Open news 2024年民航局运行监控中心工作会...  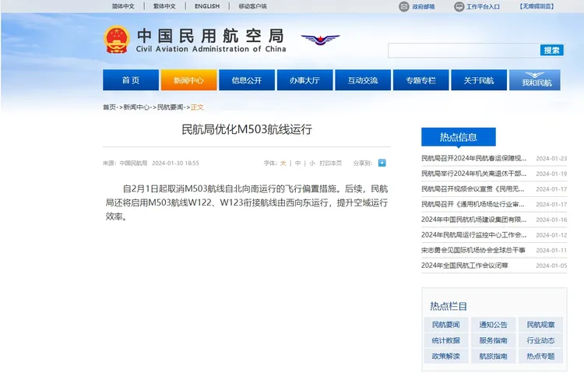point(473,234)
